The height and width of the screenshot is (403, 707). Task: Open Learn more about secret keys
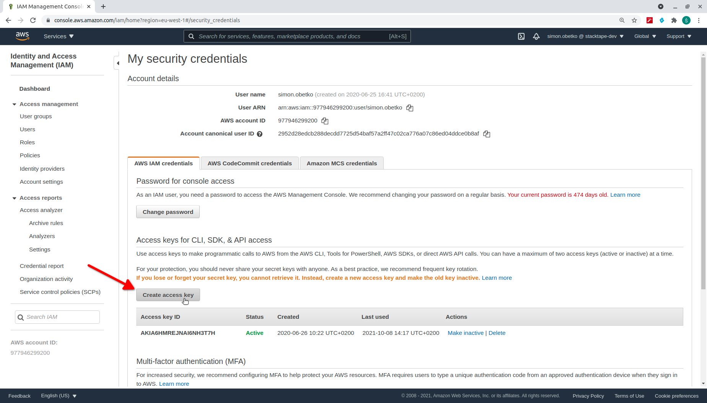coord(497,278)
